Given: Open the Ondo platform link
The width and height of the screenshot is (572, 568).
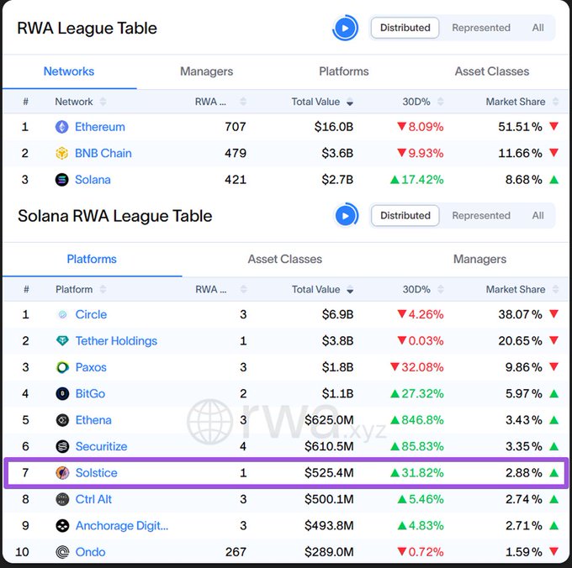Looking at the screenshot, I should tap(90, 552).
